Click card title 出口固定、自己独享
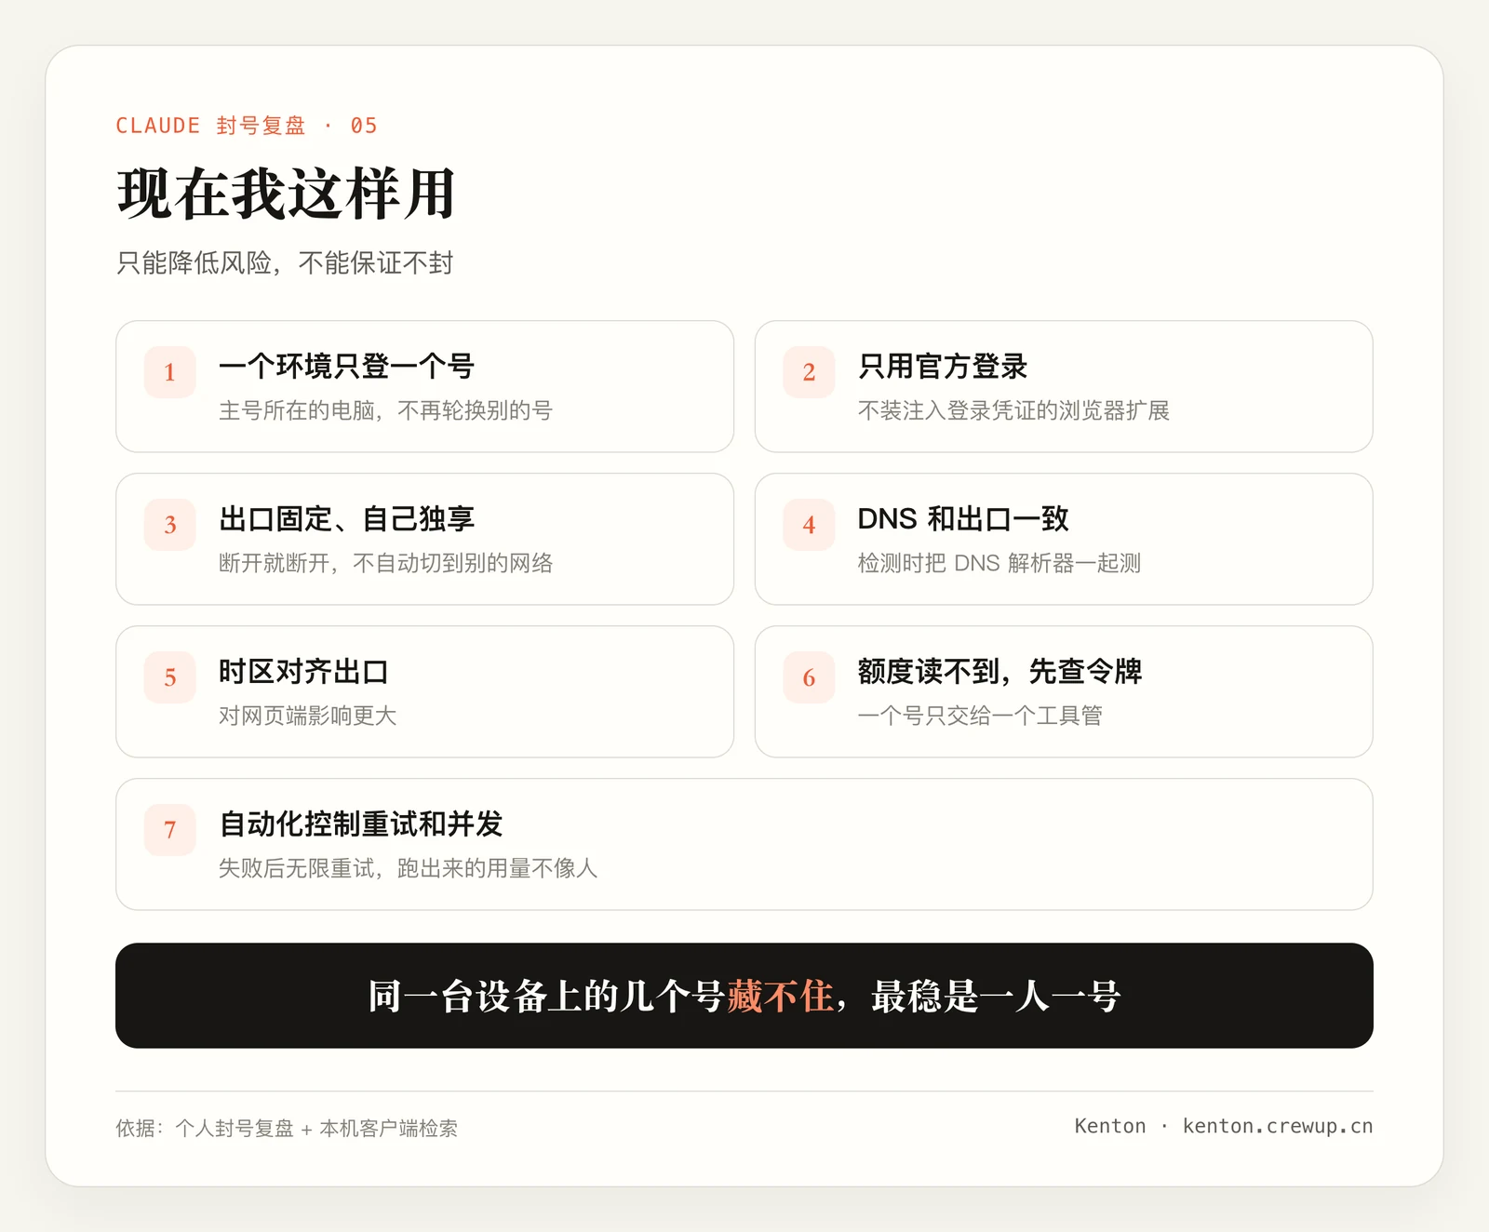 [346, 519]
